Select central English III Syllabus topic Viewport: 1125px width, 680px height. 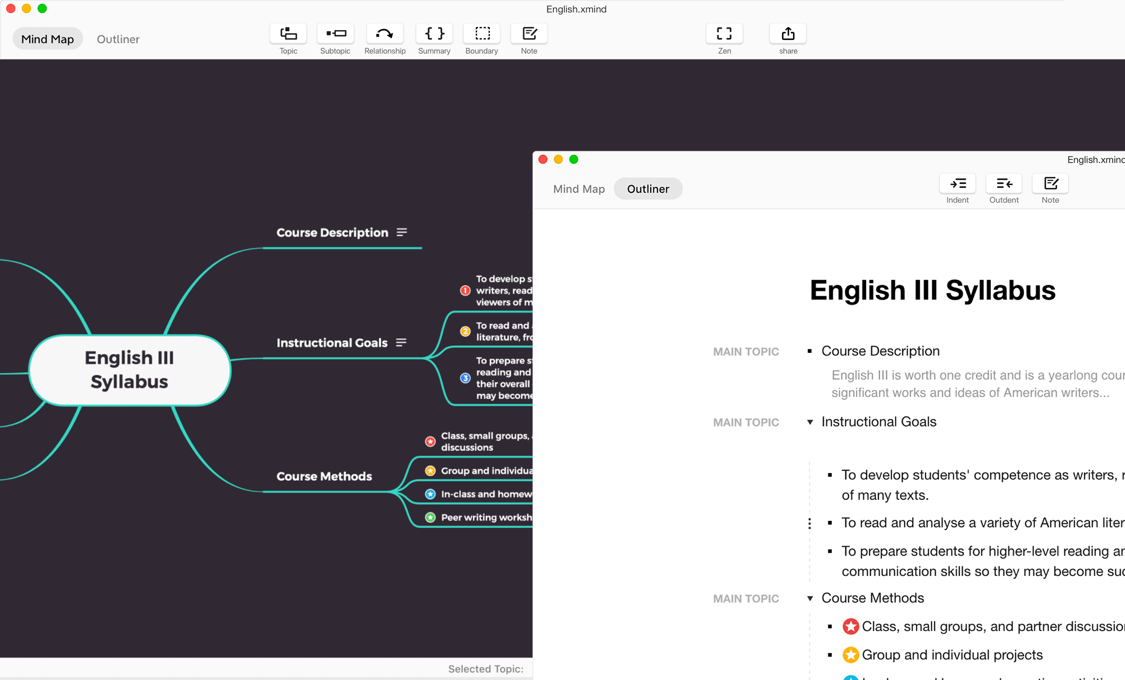pyautogui.click(x=130, y=370)
